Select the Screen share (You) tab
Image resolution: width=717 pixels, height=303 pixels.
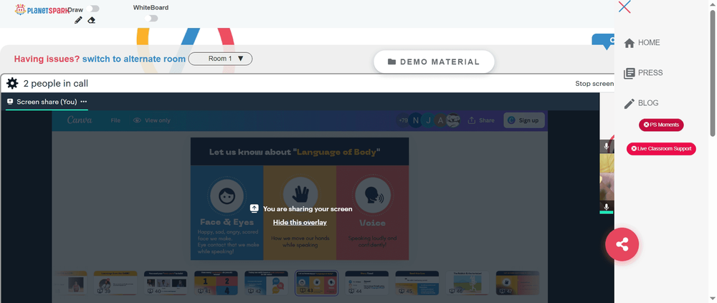[47, 102]
